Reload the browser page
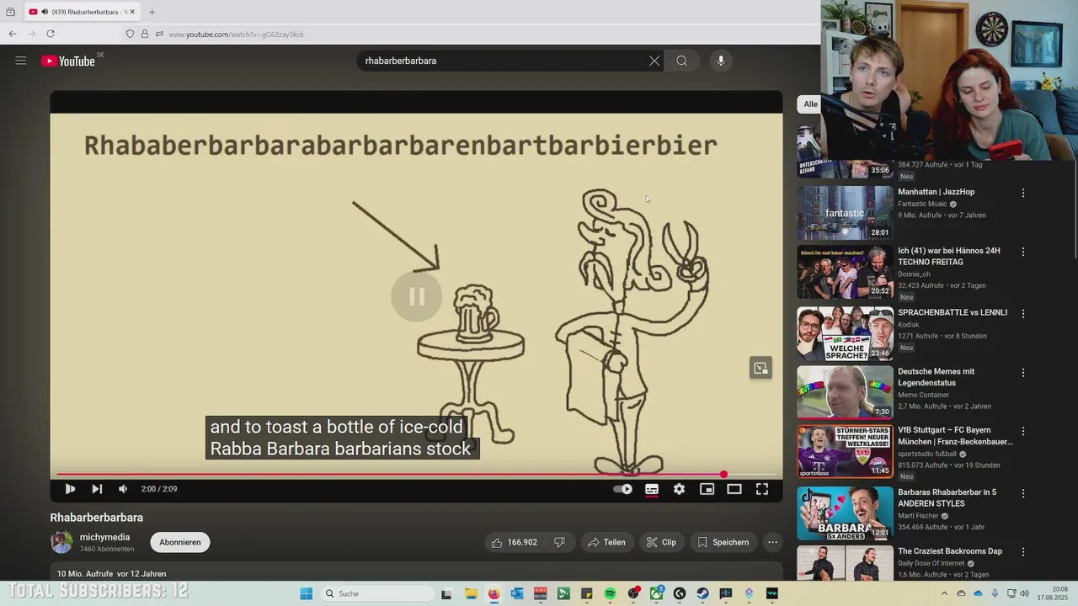 51,34
